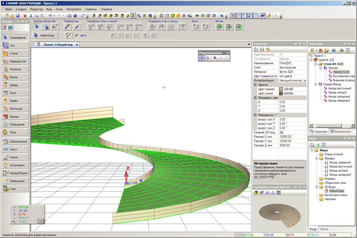Screen dimensions: 357x238
Task: Switch to the Библиотеки tab
Action: (x=340, y=131)
